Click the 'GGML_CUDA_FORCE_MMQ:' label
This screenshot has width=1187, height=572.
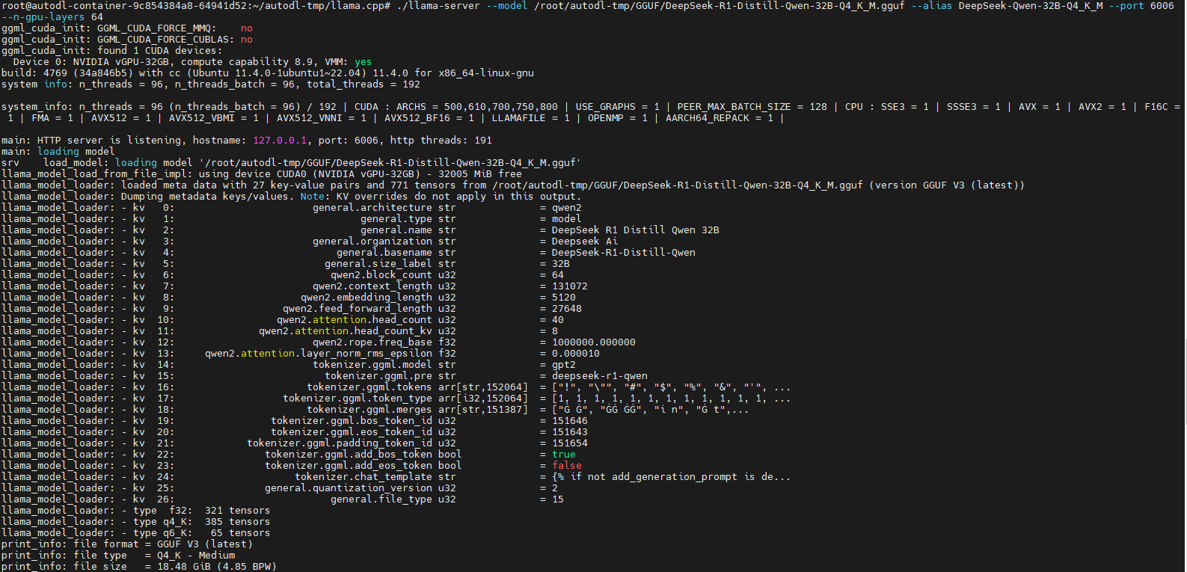point(156,28)
